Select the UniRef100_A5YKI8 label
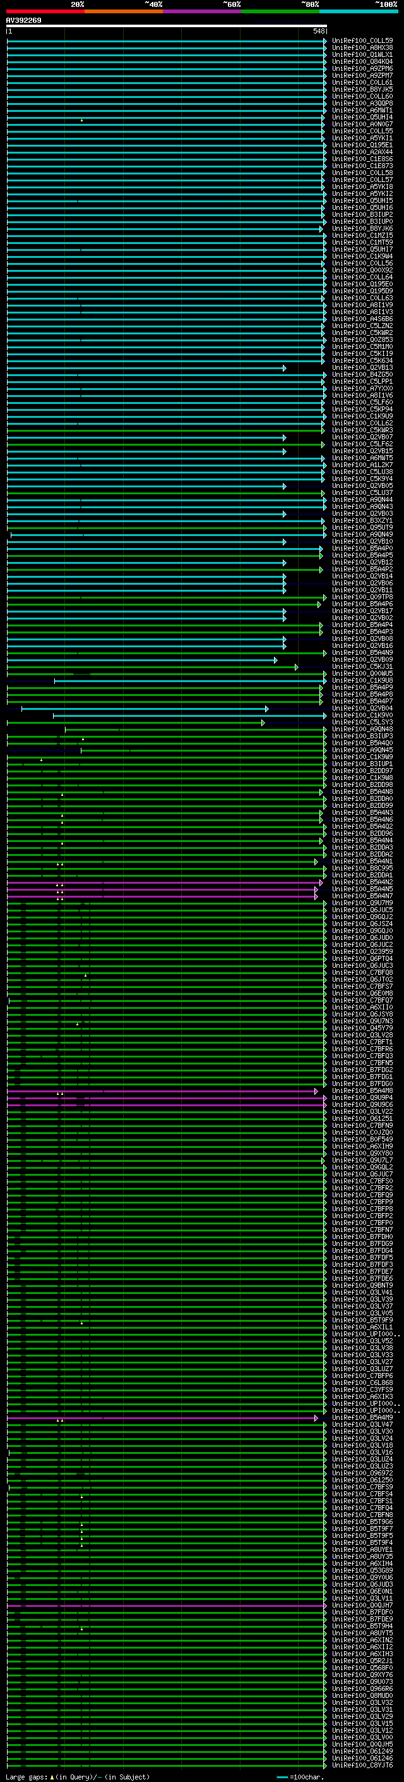Viewport: 404px width, 1782px height. [362, 186]
